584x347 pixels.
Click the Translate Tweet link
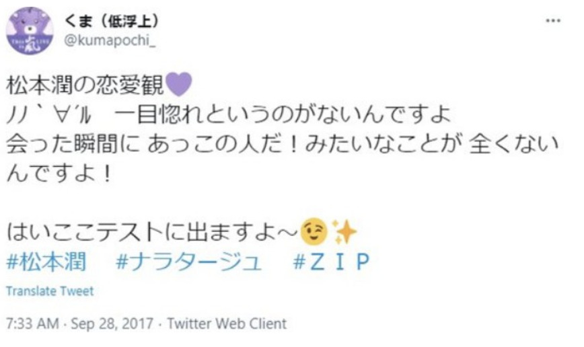[50, 291]
